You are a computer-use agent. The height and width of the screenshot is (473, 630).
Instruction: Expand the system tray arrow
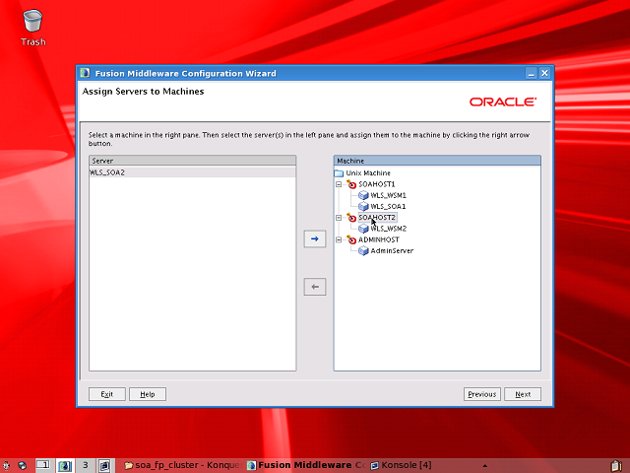(485, 466)
